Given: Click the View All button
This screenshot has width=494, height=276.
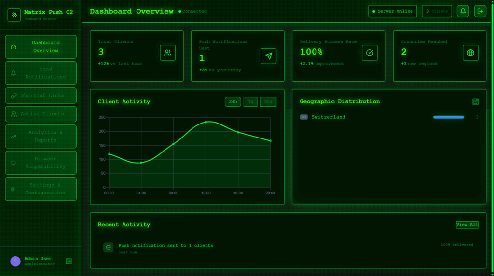Looking at the screenshot, I should (x=467, y=225).
